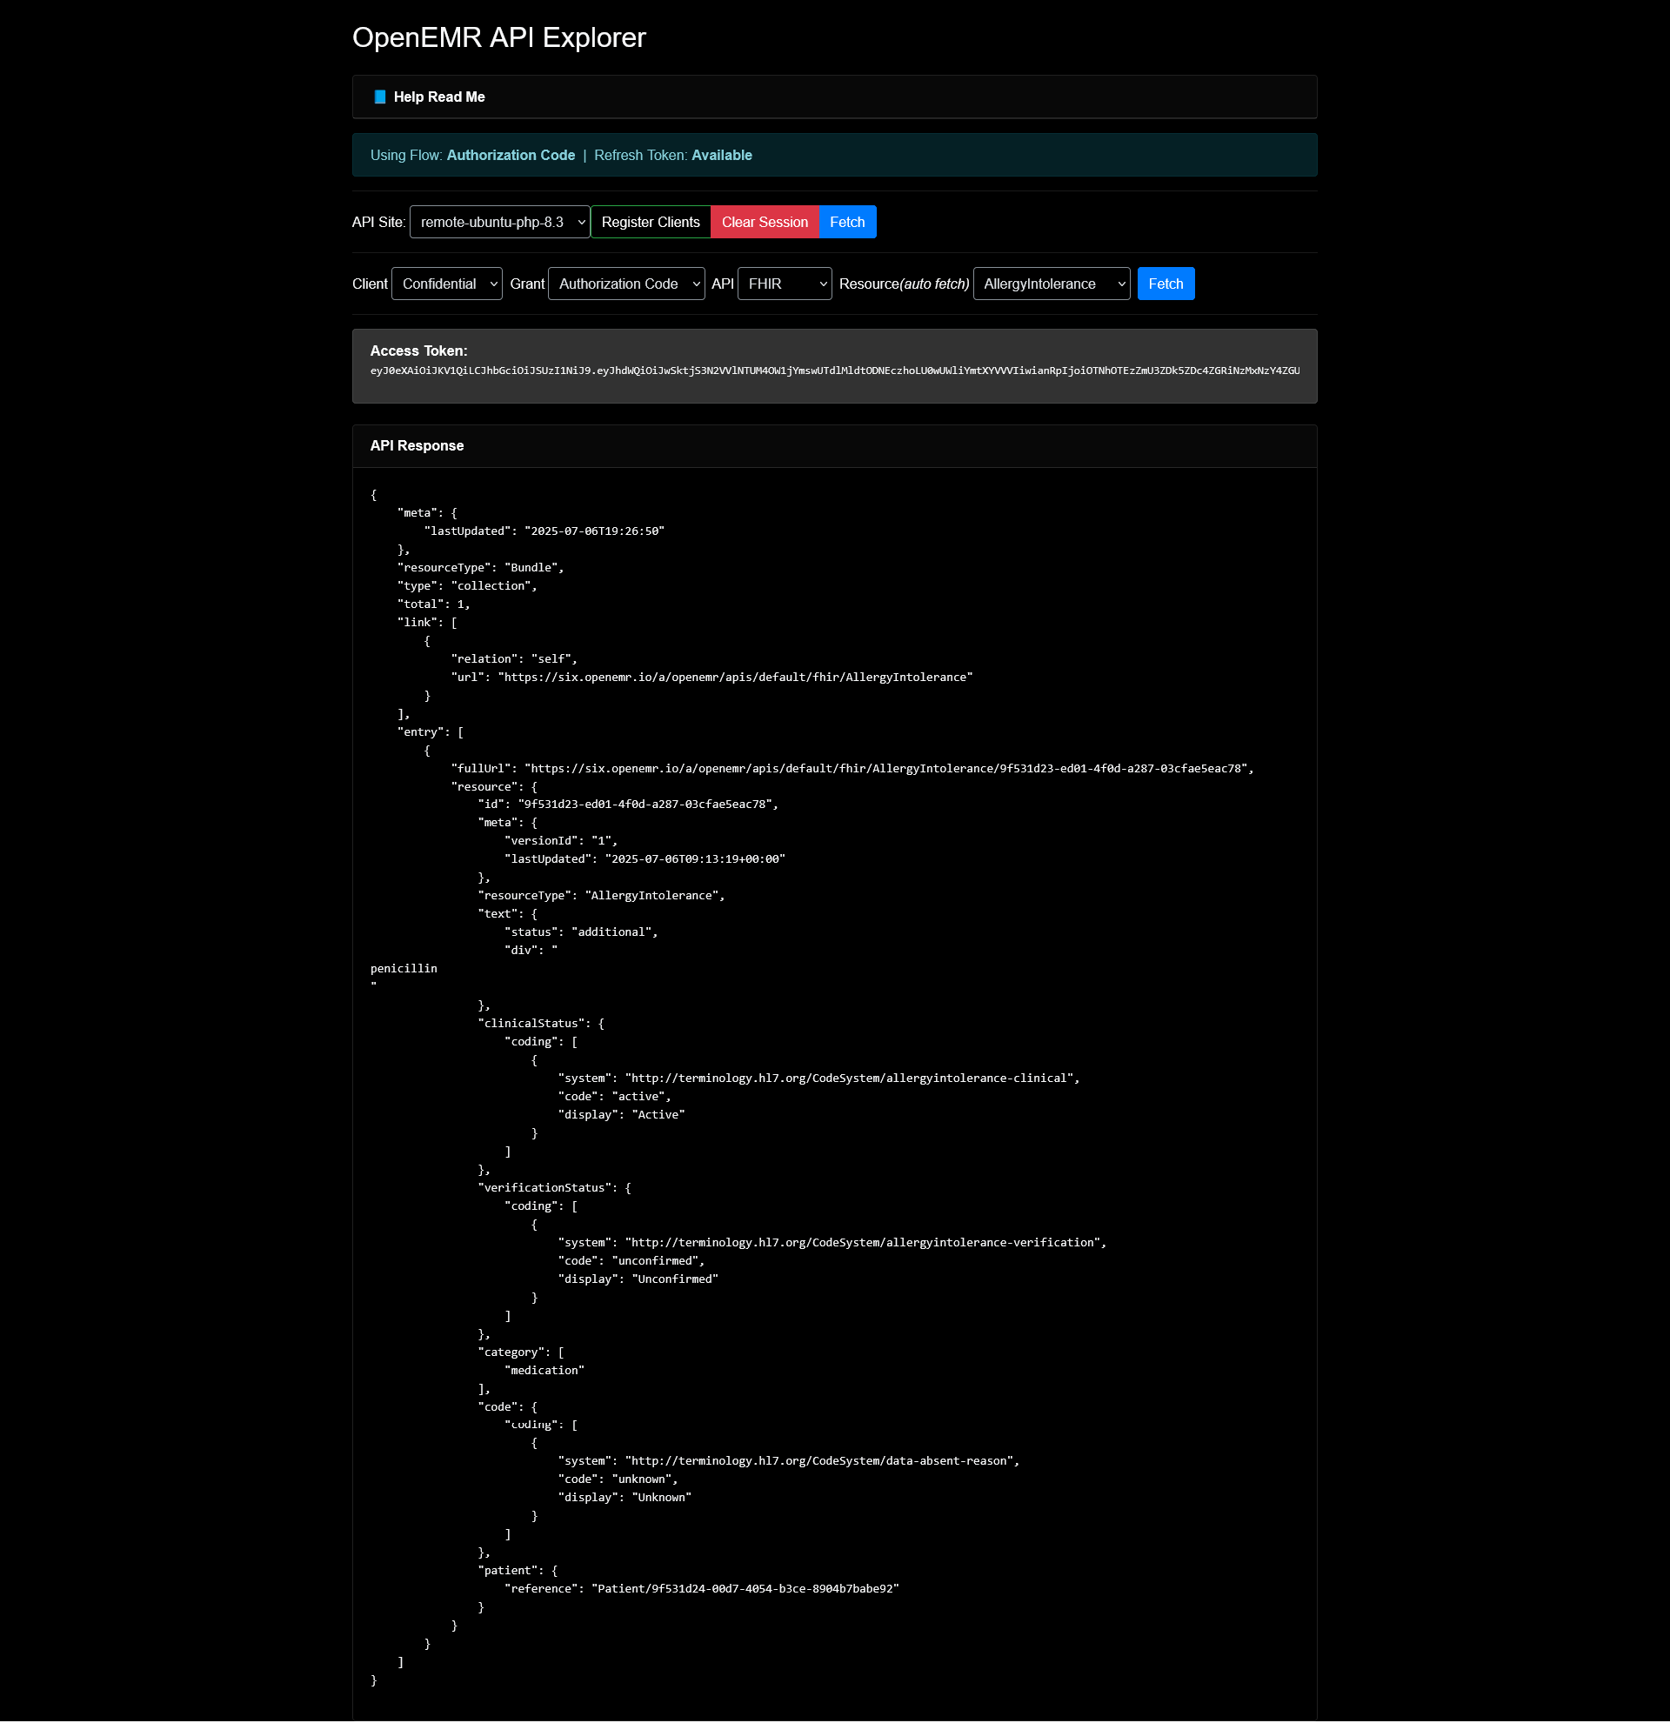1670x1723 pixels.
Task: Open the Client Confidential dropdown
Action: [446, 284]
